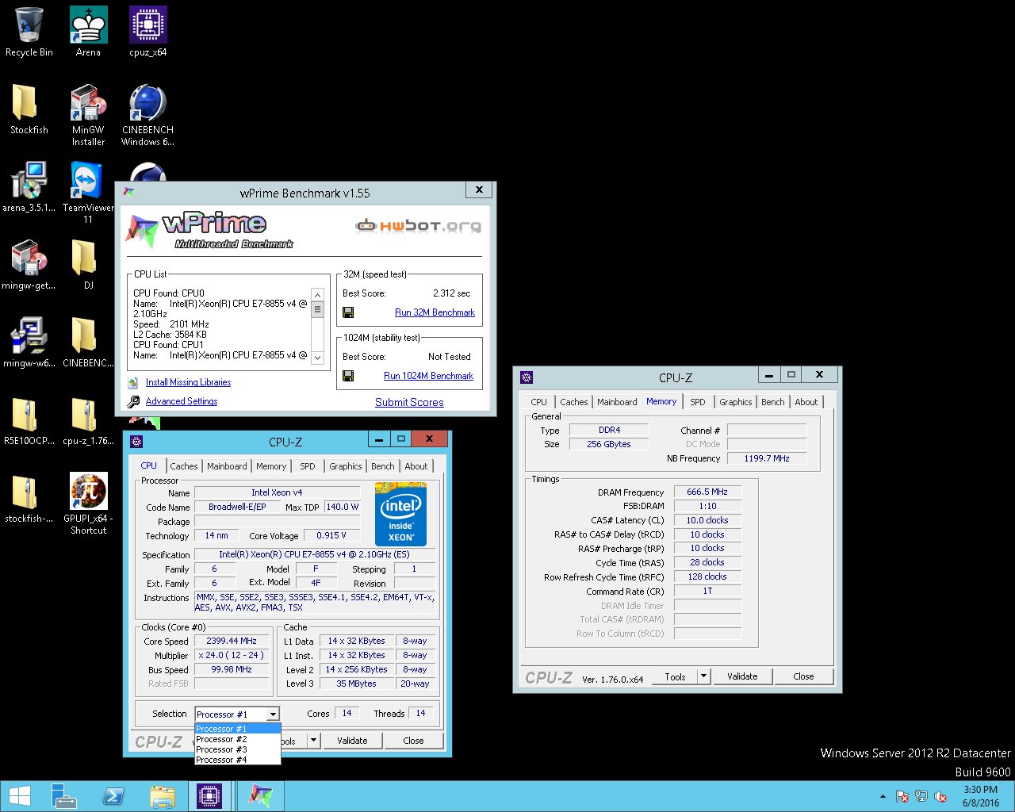Click the network tray icon
The height and width of the screenshot is (812, 1015).
[921, 796]
